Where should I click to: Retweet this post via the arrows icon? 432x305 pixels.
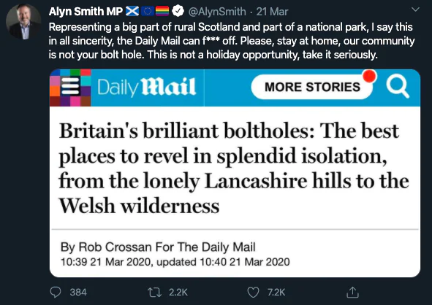154,292
